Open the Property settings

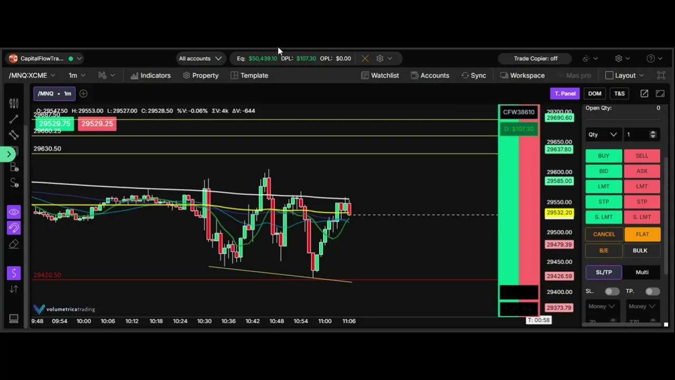(x=200, y=75)
